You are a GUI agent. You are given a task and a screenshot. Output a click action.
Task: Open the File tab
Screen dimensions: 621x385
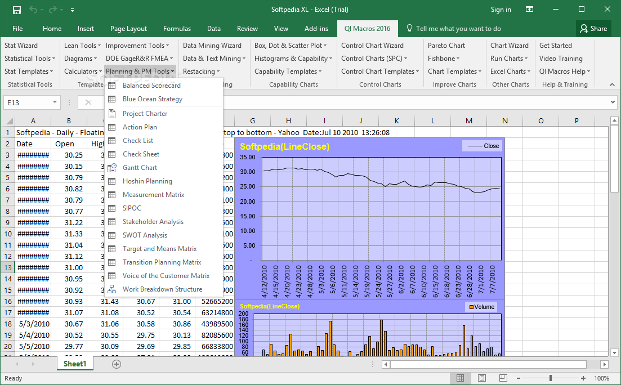[17, 29]
